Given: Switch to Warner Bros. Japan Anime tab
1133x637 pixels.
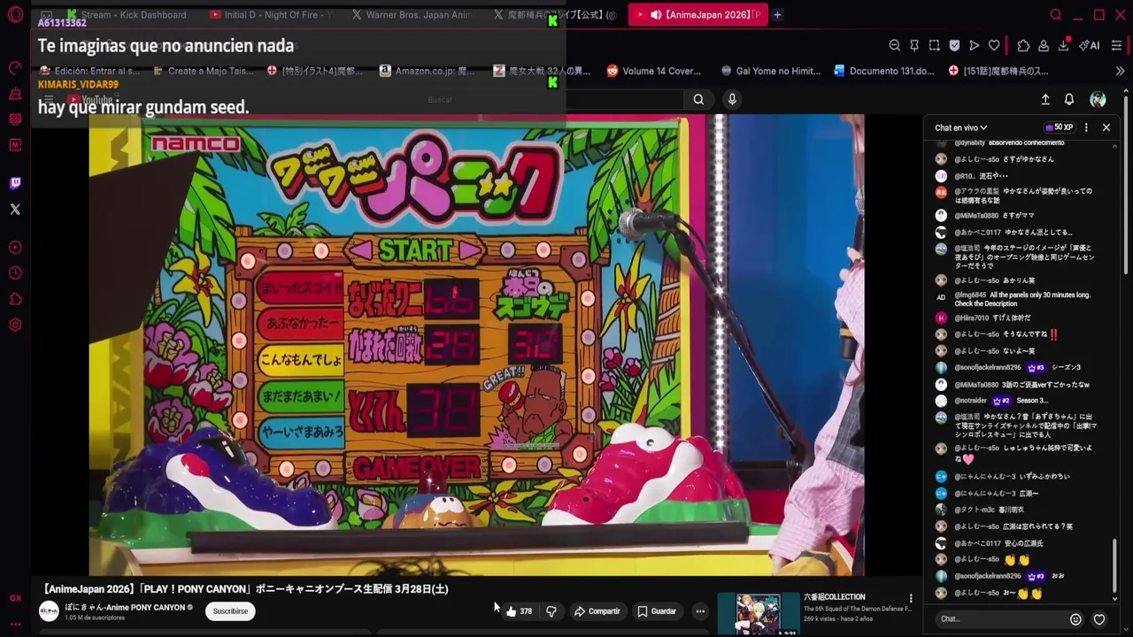Looking at the screenshot, I should coord(412,15).
